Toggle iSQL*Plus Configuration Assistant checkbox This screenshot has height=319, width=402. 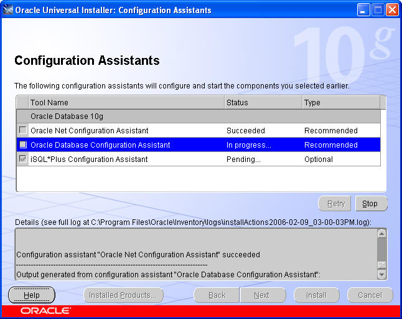point(23,159)
